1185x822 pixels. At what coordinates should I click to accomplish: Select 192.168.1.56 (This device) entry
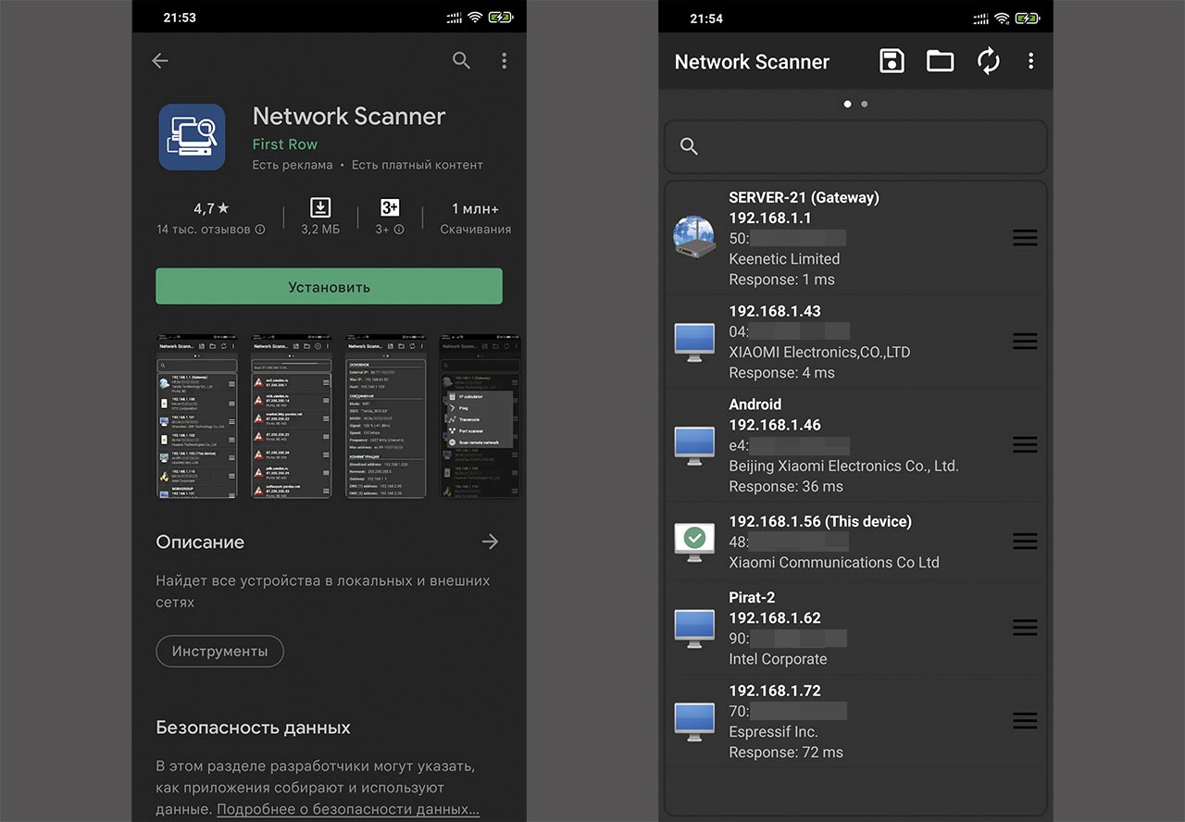(820, 521)
